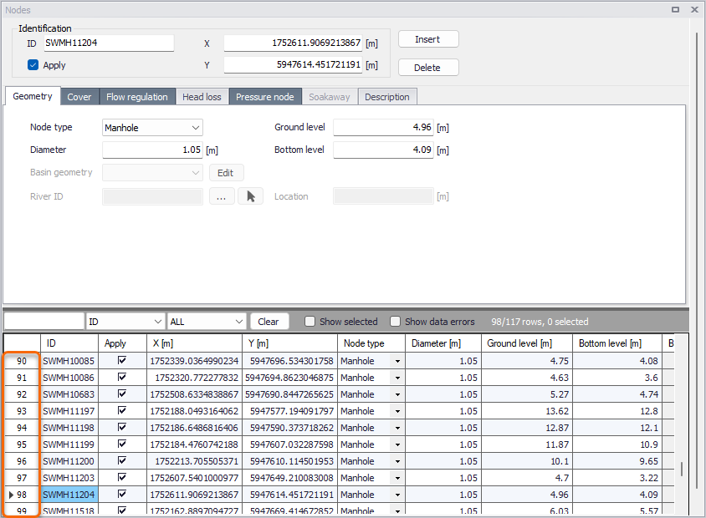This screenshot has height=518, width=706.
Task: Open the Head loss tab
Action: pyautogui.click(x=202, y=97)
